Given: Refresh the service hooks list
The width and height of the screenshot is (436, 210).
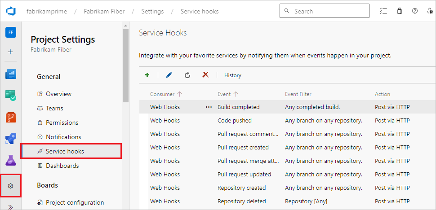Looking at the screenshot, I should click(187, 75).
